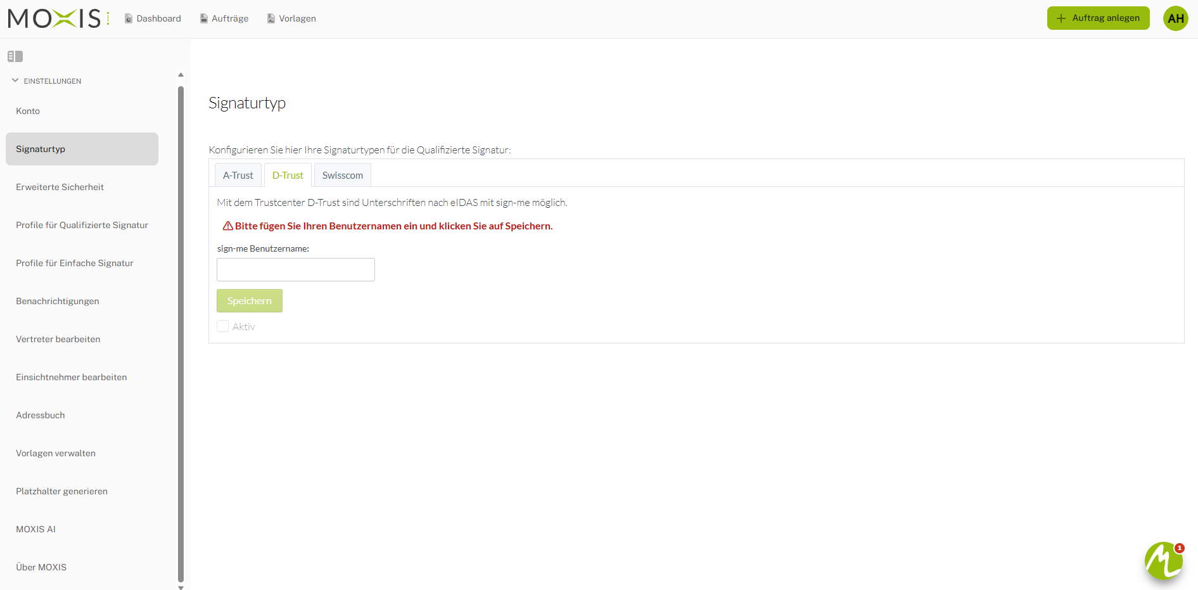The image size is (1198, 590).
Task: Click the Aufträge document icon
Action: click(x=204, y=18)
